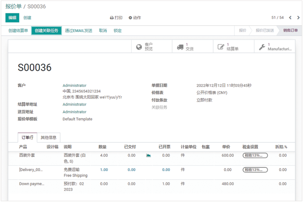
Task: Select the 订单行 tab
Action: click(x=27, y=137)
